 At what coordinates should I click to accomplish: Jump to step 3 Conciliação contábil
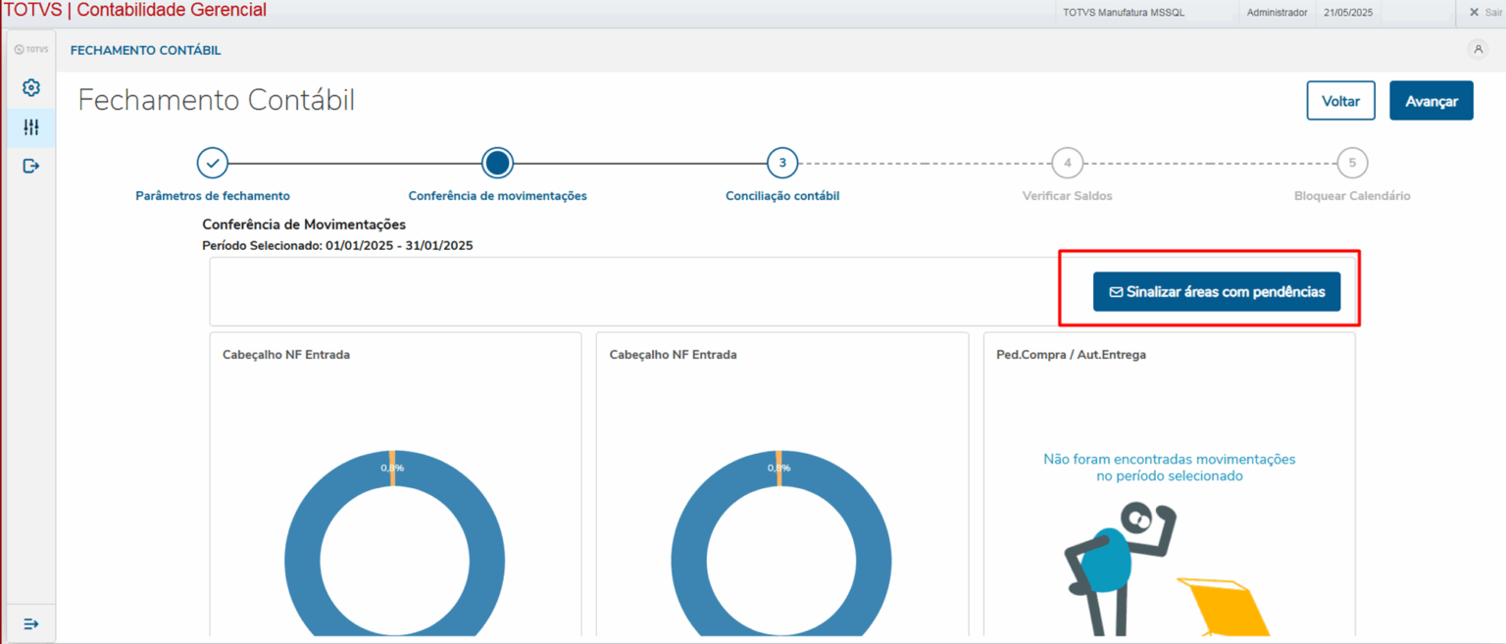point(781,163)
